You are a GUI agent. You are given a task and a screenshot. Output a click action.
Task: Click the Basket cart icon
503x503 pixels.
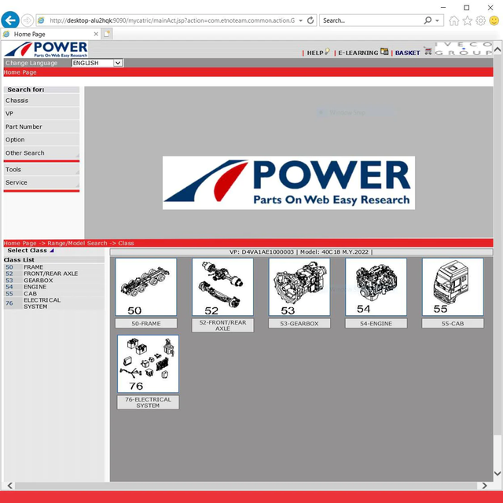(428, 52)
